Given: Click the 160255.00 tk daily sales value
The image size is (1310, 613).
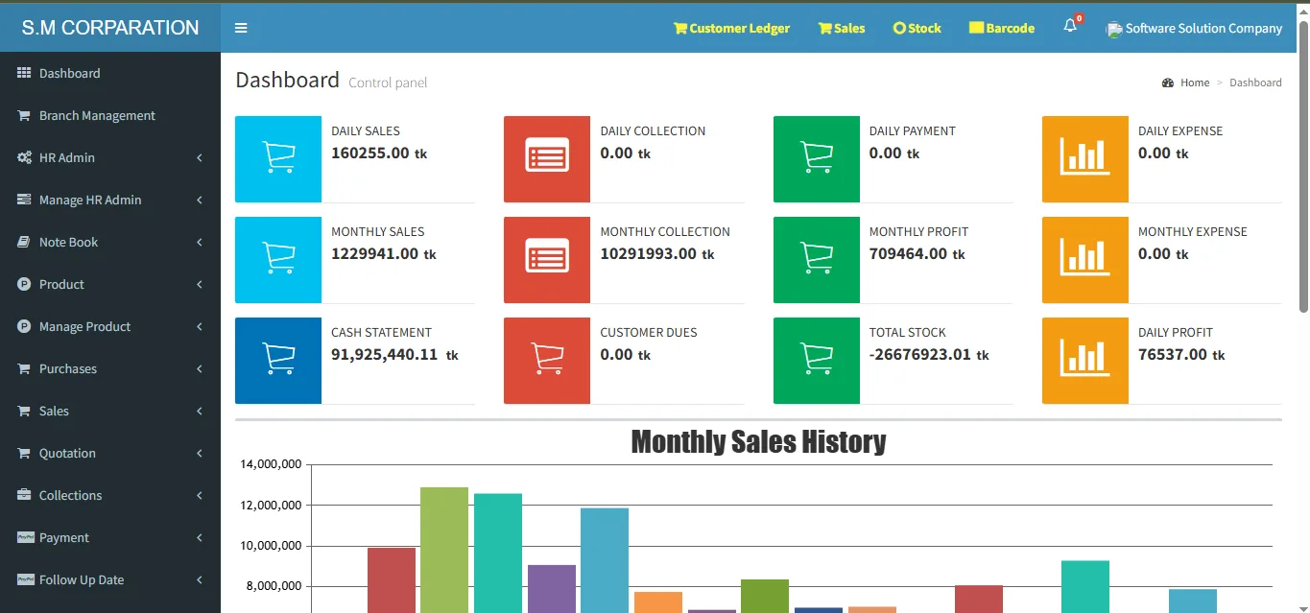Looking at the screenshot, I should tap(379, 153).
